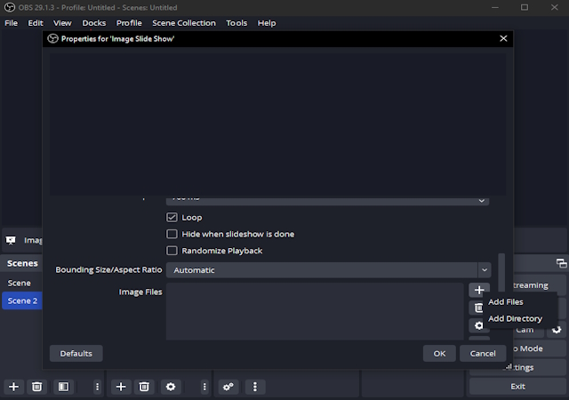Click the audio mixer advanced gears icon
The height and width of the screenshot is (400, 569).
[228, 387]
